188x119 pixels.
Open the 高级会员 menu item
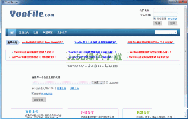24,32
